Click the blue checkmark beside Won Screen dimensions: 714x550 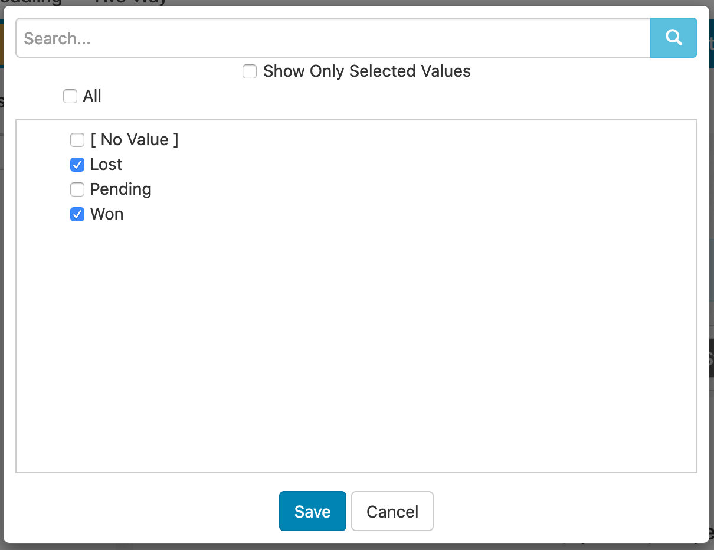77,214
